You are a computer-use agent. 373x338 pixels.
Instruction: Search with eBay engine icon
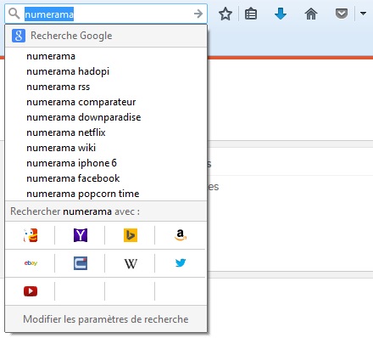click(x=31, y=263)
